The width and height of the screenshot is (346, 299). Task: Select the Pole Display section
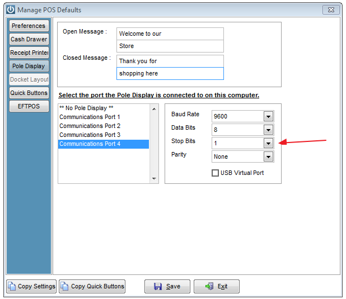(x=29, y=66)
